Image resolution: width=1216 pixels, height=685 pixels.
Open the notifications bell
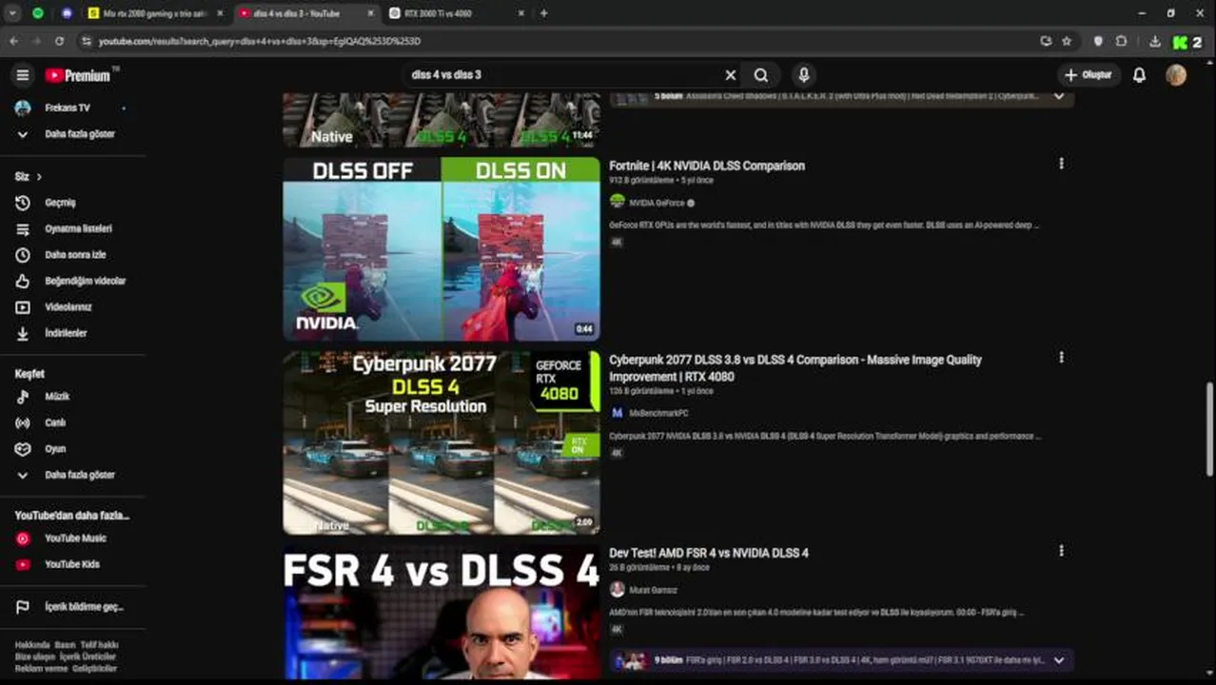pos(1139,75)
